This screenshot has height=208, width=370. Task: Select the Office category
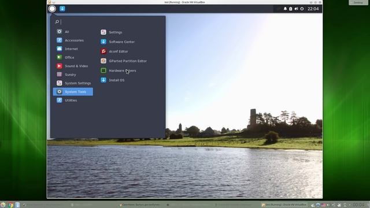point(73,57)
